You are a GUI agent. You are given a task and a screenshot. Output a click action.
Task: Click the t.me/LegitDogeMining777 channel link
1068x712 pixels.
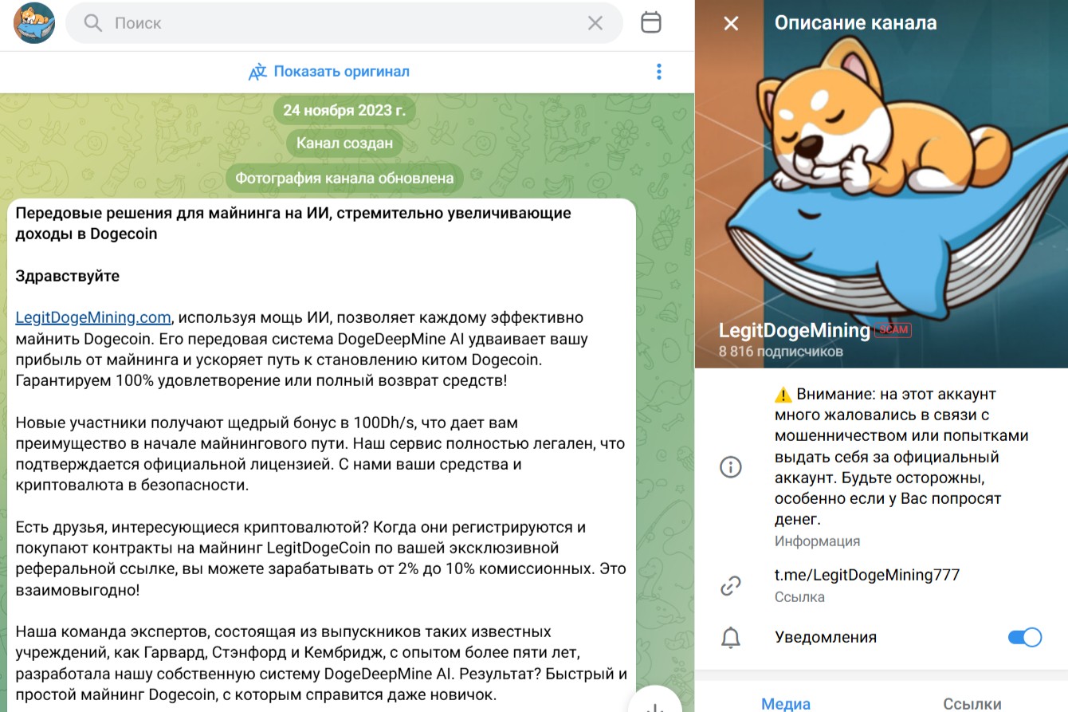tap(867, 575)
